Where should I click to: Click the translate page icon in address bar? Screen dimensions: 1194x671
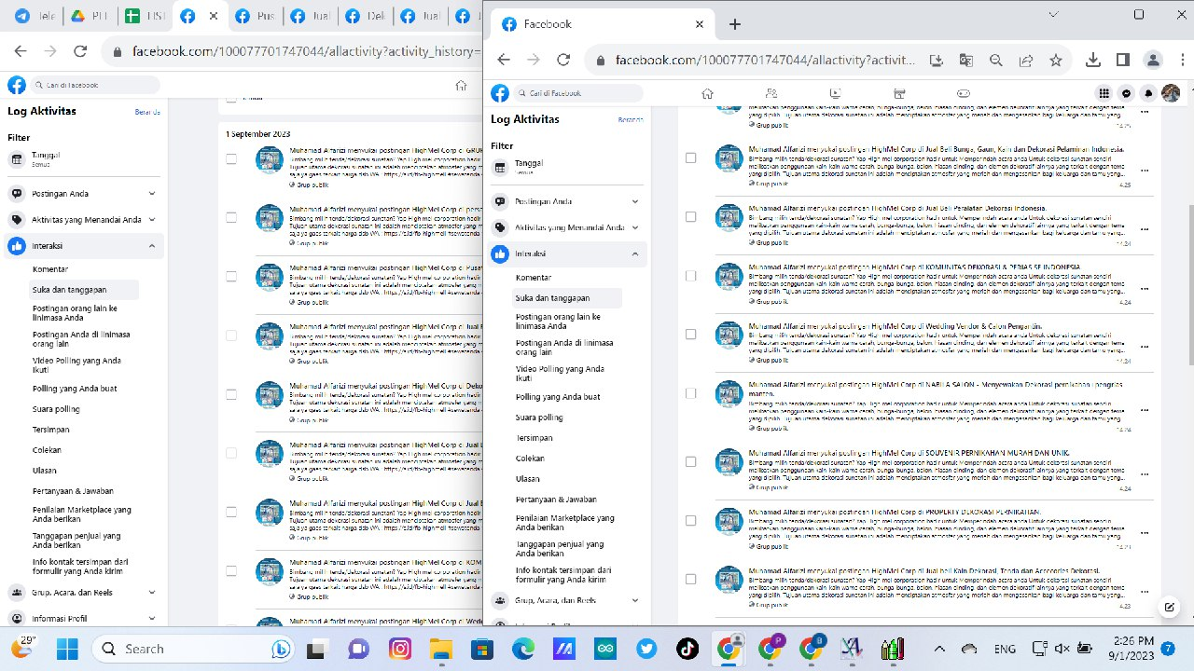pos(966,60)
